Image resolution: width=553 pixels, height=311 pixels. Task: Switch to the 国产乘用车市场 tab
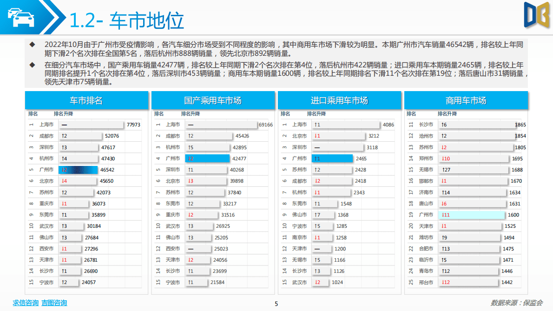pos(213,100)
